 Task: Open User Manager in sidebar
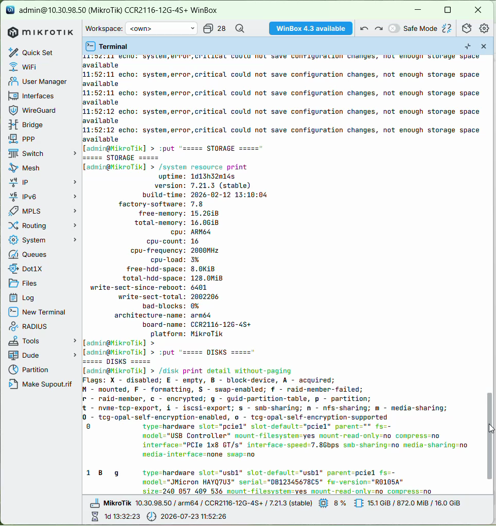point(44,81)
